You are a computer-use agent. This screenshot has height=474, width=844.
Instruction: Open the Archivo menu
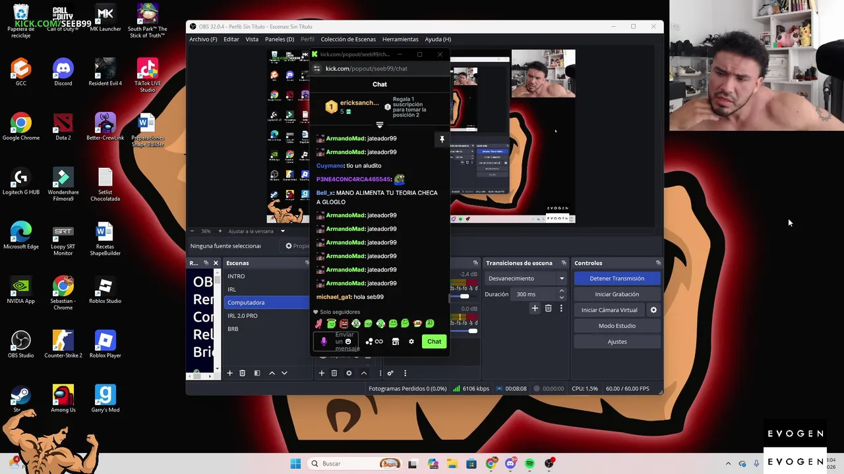tap(203, 39)
